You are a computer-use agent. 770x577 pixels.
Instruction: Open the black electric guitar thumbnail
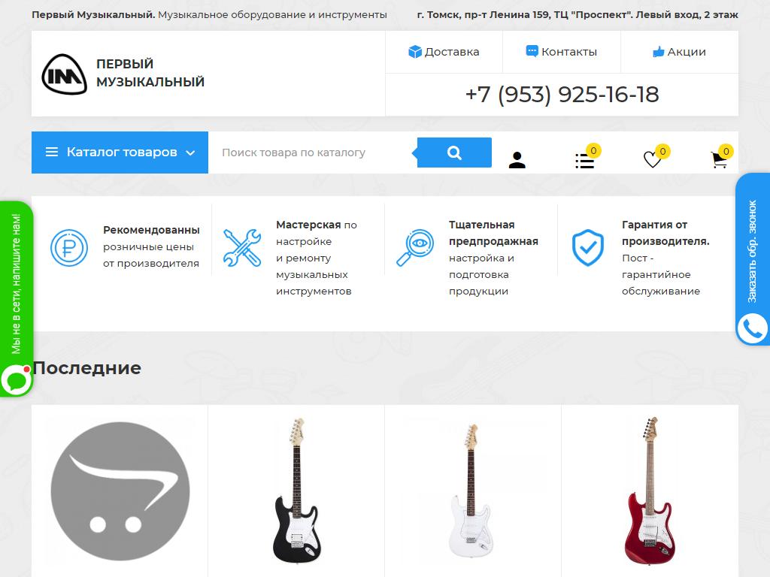click(x=296, y=491)
